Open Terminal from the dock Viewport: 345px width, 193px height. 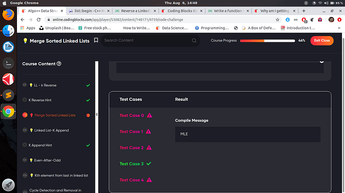(x=8, y=63)
